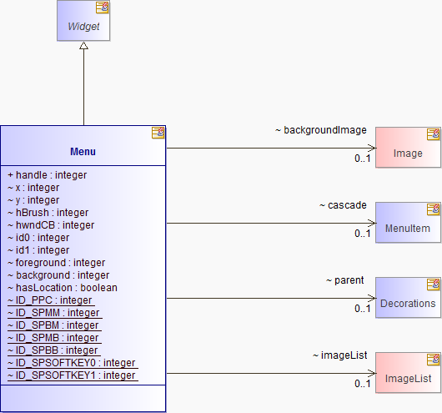Image resolution: width=442 pixels, height=413 pixels.
Task: Click the class icon on MenuItem box
Action: coord(434,209)
